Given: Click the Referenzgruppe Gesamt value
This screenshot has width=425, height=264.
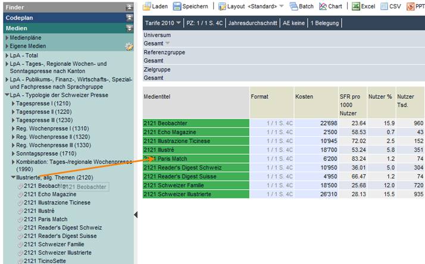Looking at the screenshot, I should coord(154,61).
